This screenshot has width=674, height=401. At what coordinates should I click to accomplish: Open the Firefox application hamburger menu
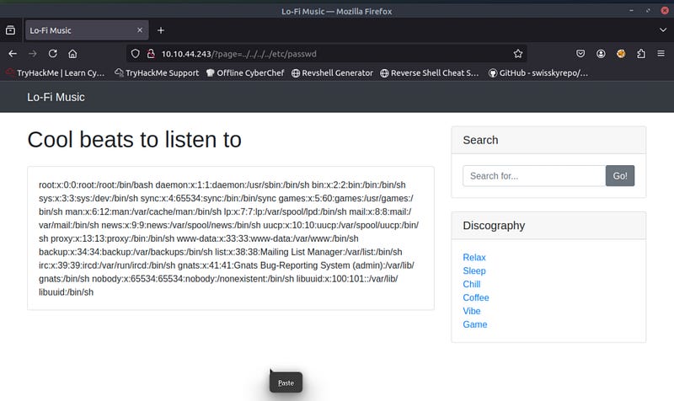click(661, 53)
